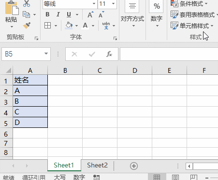Select cell A1 containing 姓名

pyautogui.click(x=30, y=80)
